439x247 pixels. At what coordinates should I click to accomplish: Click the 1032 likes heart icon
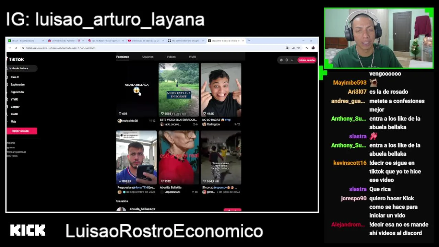(162, 181)
